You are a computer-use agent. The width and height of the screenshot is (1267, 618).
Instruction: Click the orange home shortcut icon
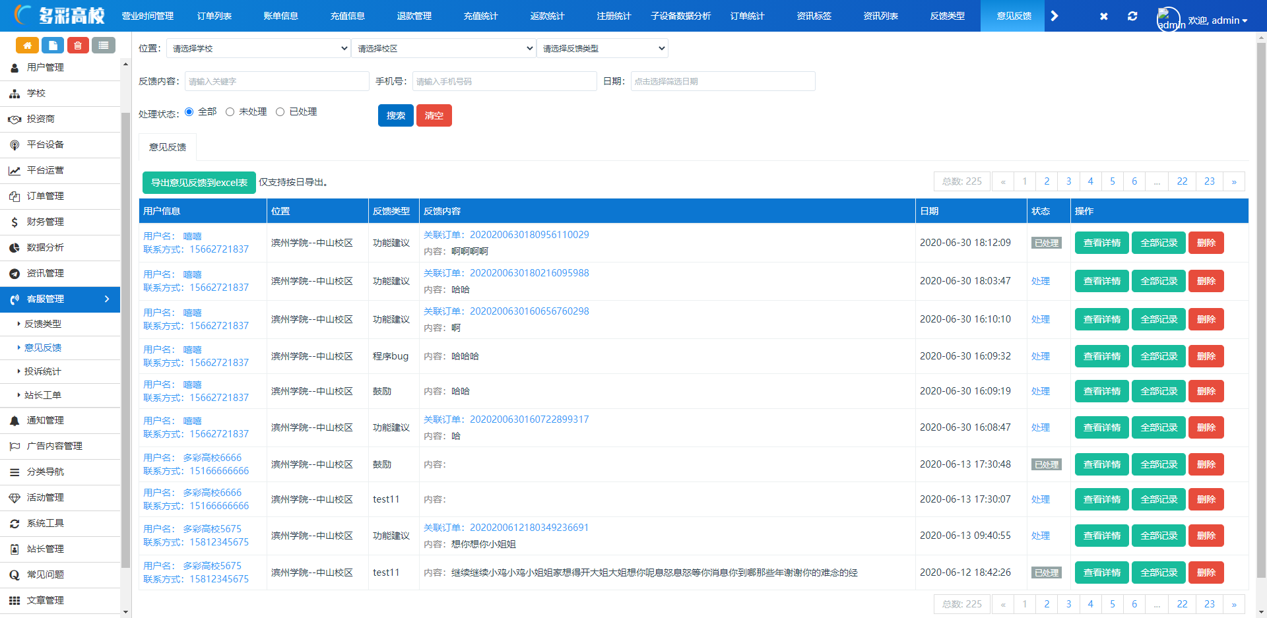point(27,45)
